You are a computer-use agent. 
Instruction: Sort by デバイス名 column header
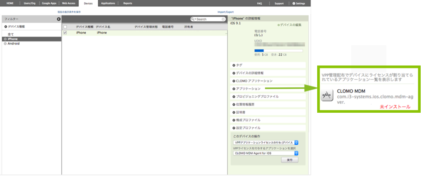(x=103, y=27)
